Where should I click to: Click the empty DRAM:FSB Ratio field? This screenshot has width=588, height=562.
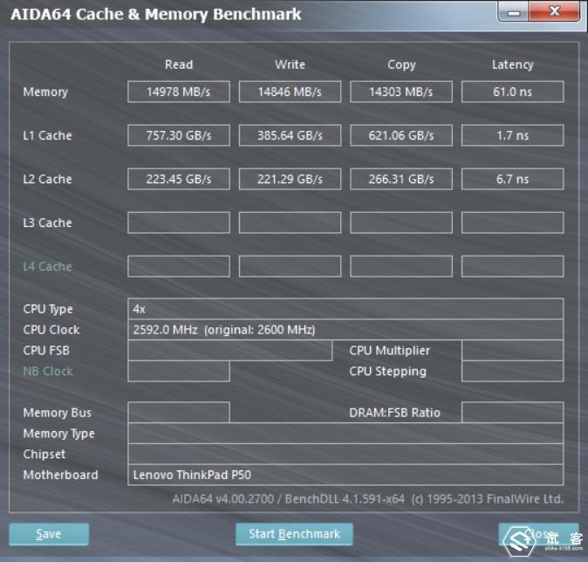tap(512, 412)
